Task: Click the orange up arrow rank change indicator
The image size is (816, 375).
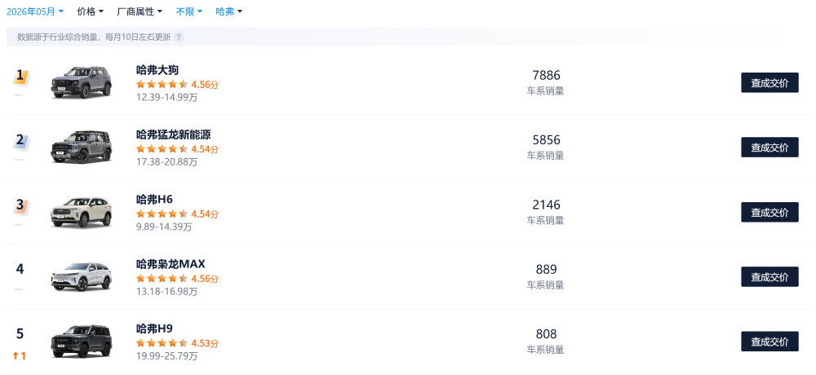Action: (20, 356)
